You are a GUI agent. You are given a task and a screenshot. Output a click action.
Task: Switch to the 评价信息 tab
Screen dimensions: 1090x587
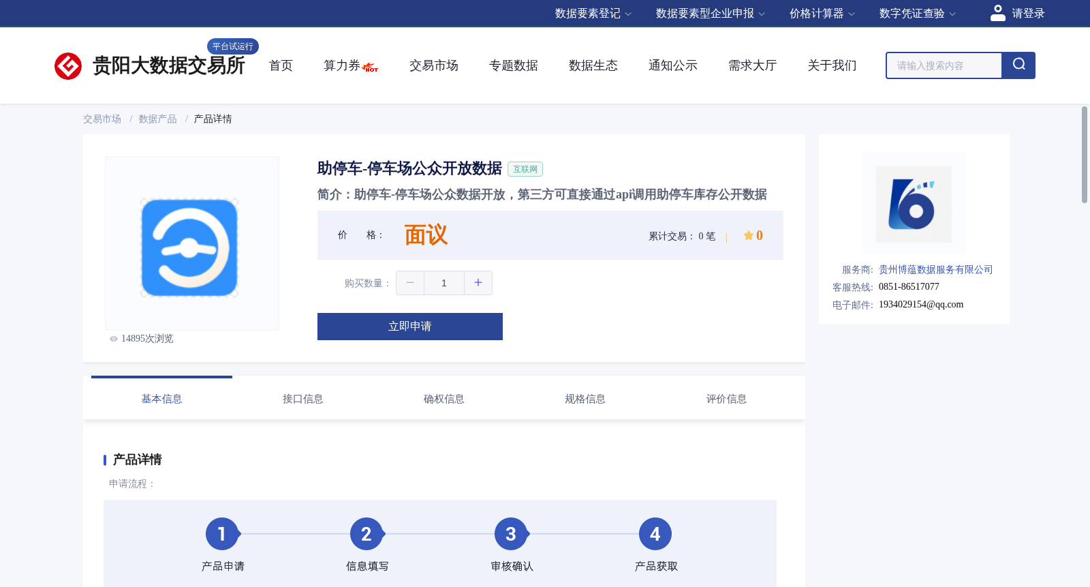726,399
